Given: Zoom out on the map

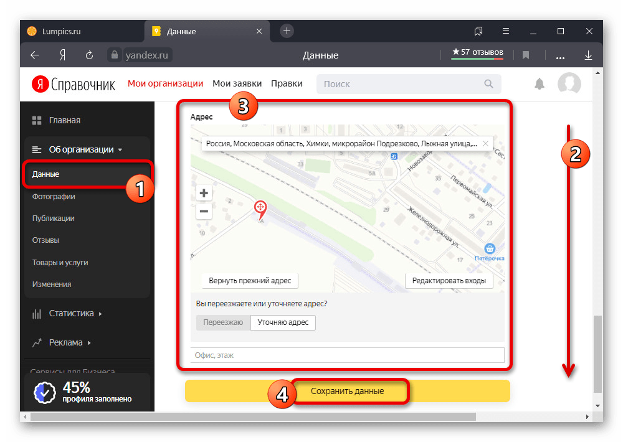Looking at the screenshot, I should coord(204,212).
